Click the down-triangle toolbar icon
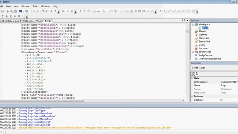Screen dimensions: 238x134 pos(55,11)
